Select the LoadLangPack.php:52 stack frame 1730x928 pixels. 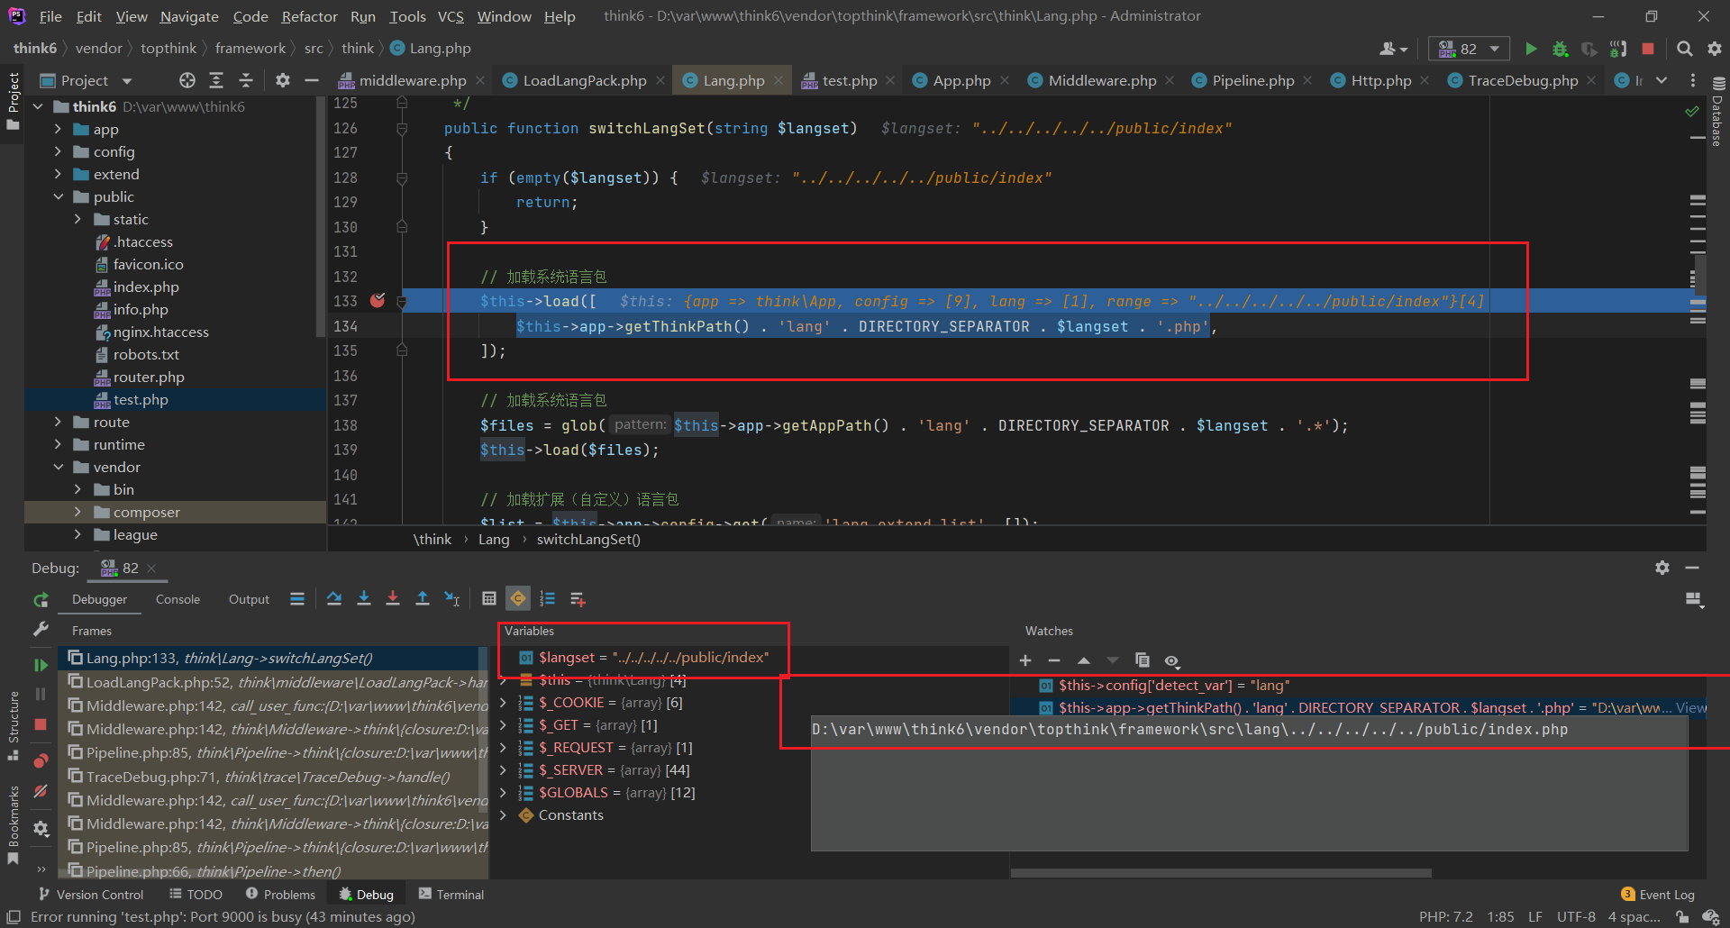tap(275, 682)
